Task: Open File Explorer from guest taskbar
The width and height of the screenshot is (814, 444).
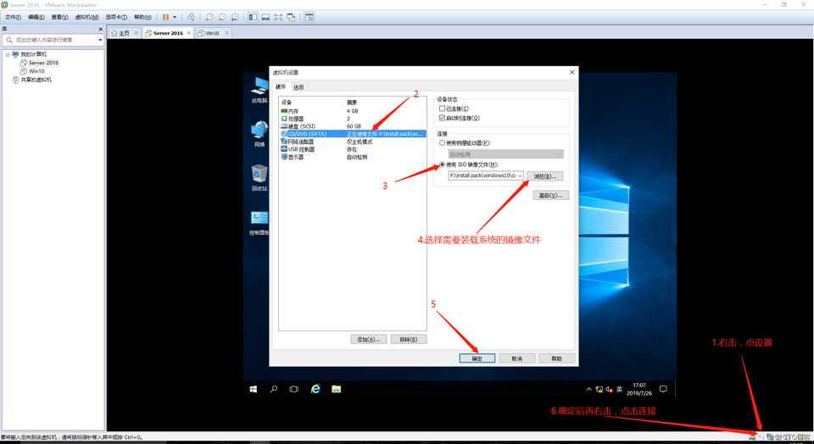Action: (x=336, y=389)
